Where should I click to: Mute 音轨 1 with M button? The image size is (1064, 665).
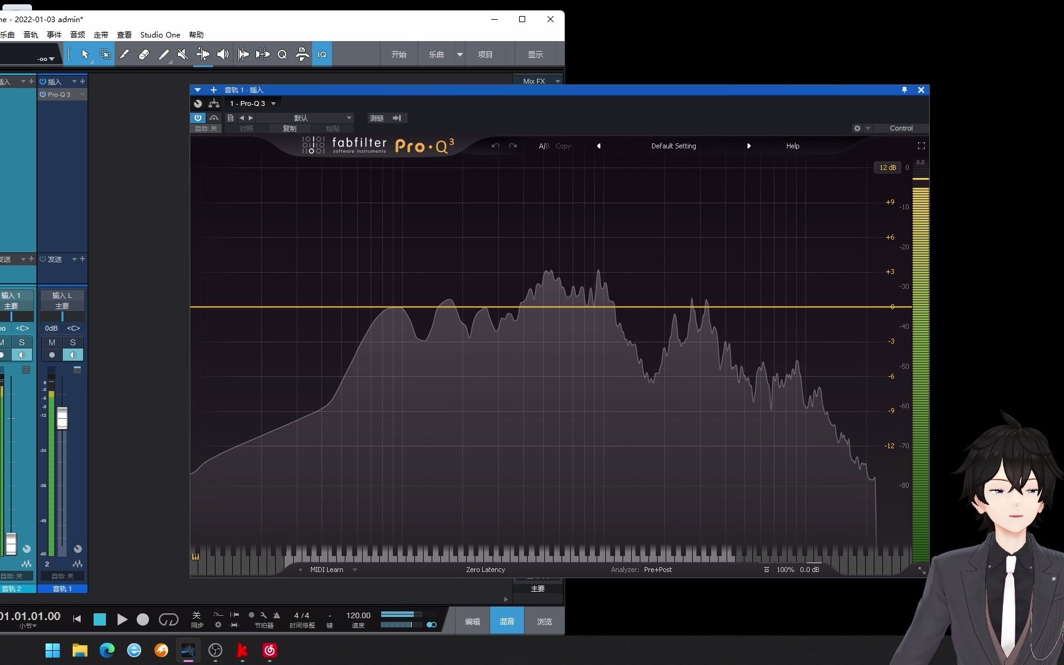[x=52, y=342]
